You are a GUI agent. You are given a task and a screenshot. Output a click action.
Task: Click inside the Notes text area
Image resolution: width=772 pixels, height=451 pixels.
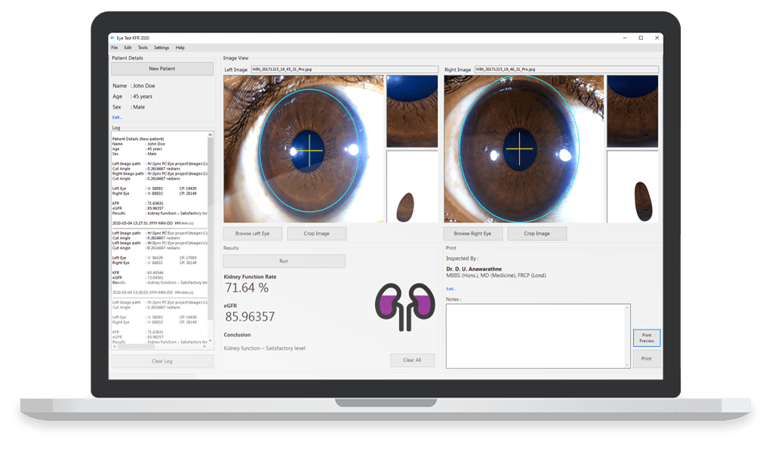coord(537,336)
